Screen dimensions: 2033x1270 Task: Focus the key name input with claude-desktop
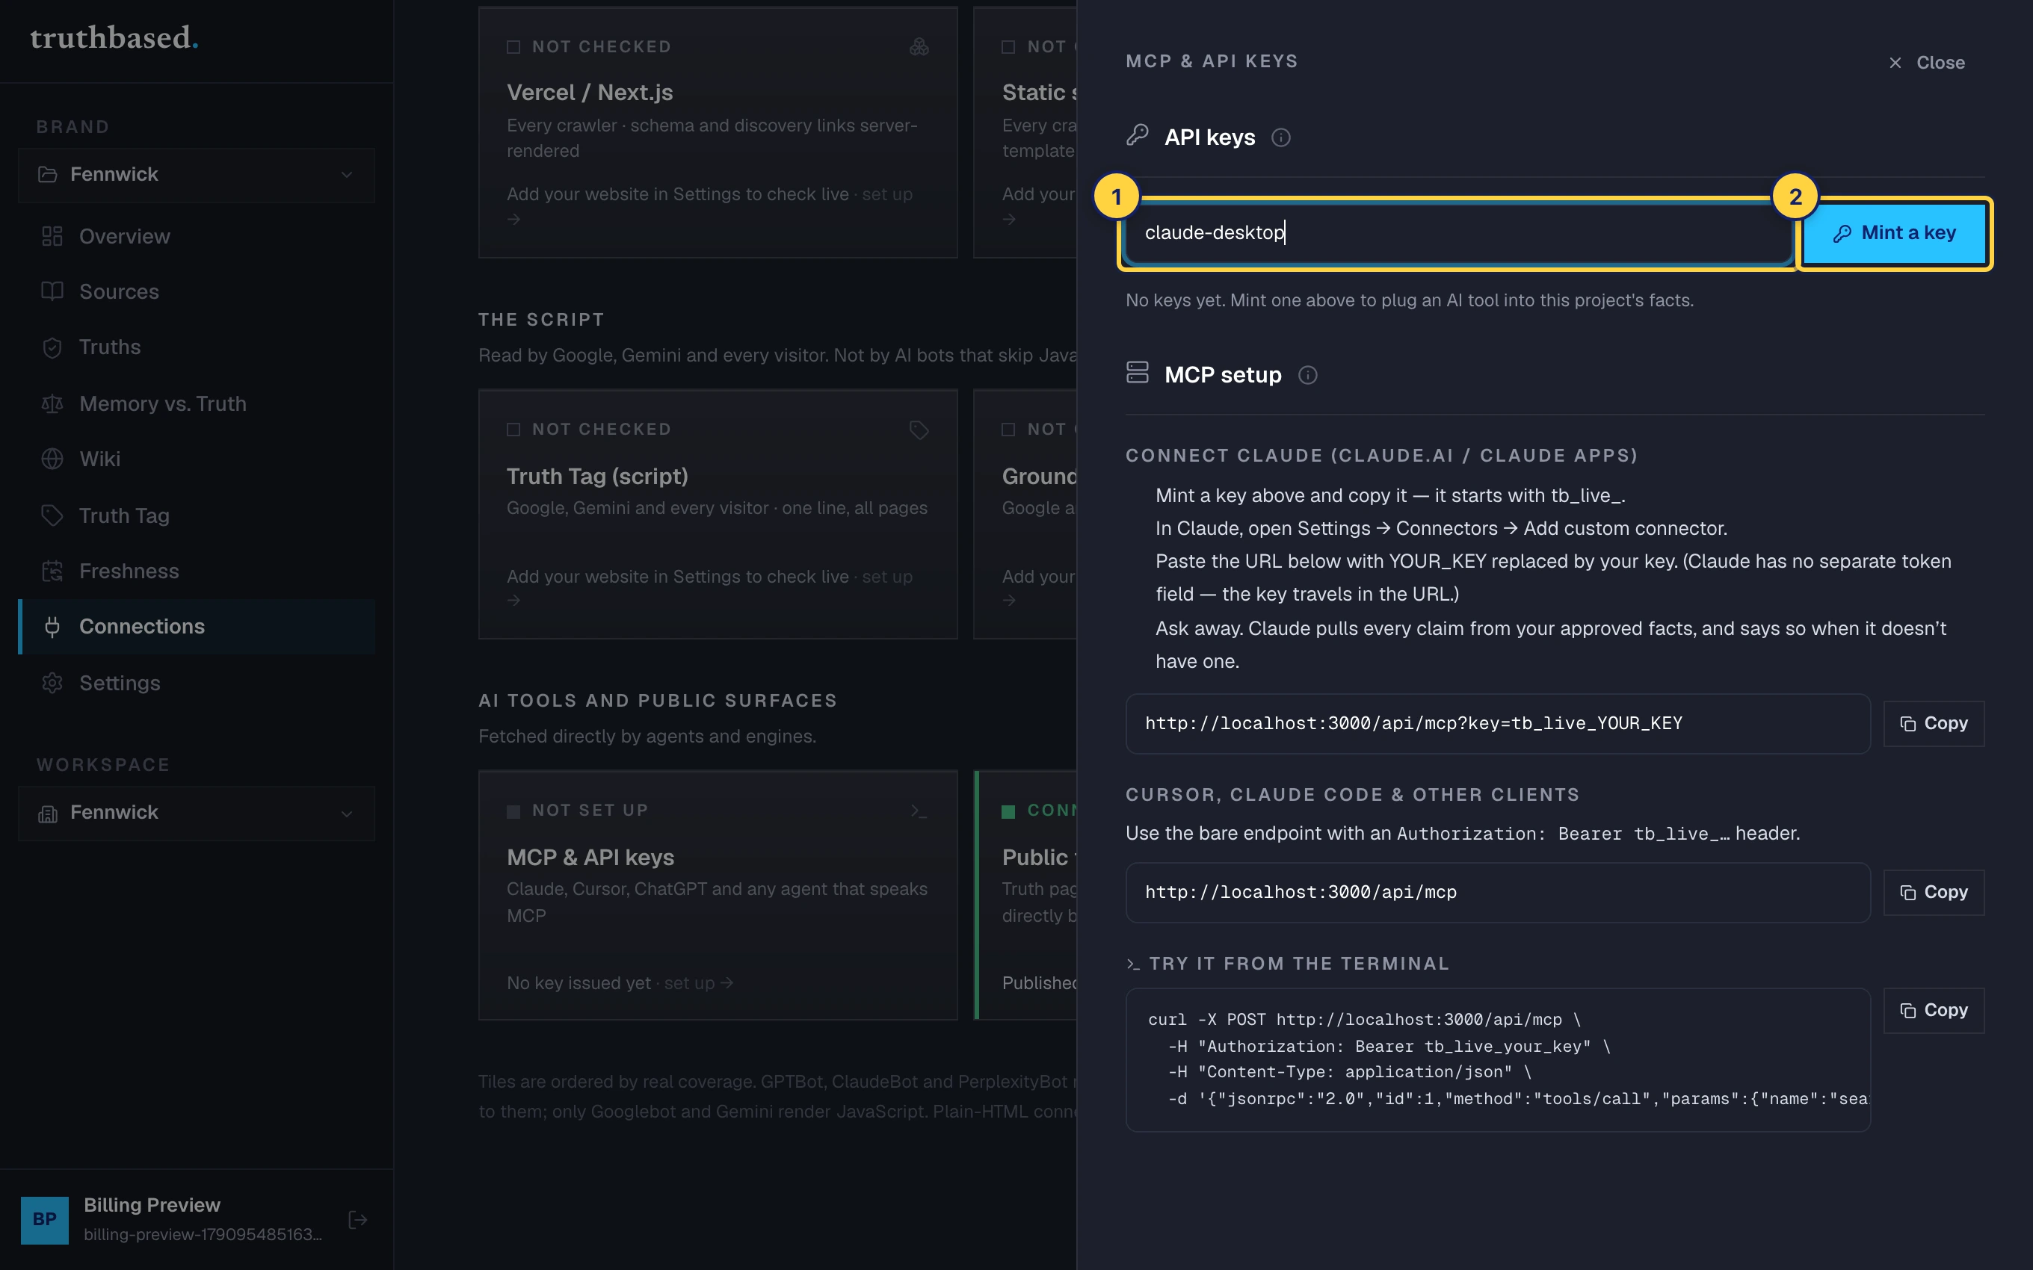coord(1456,234)
